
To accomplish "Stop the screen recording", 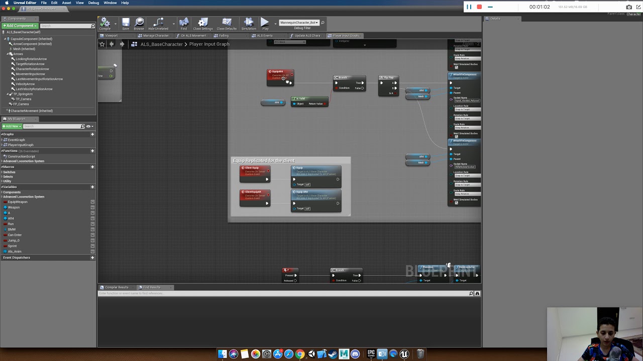I will pos(479,7).
